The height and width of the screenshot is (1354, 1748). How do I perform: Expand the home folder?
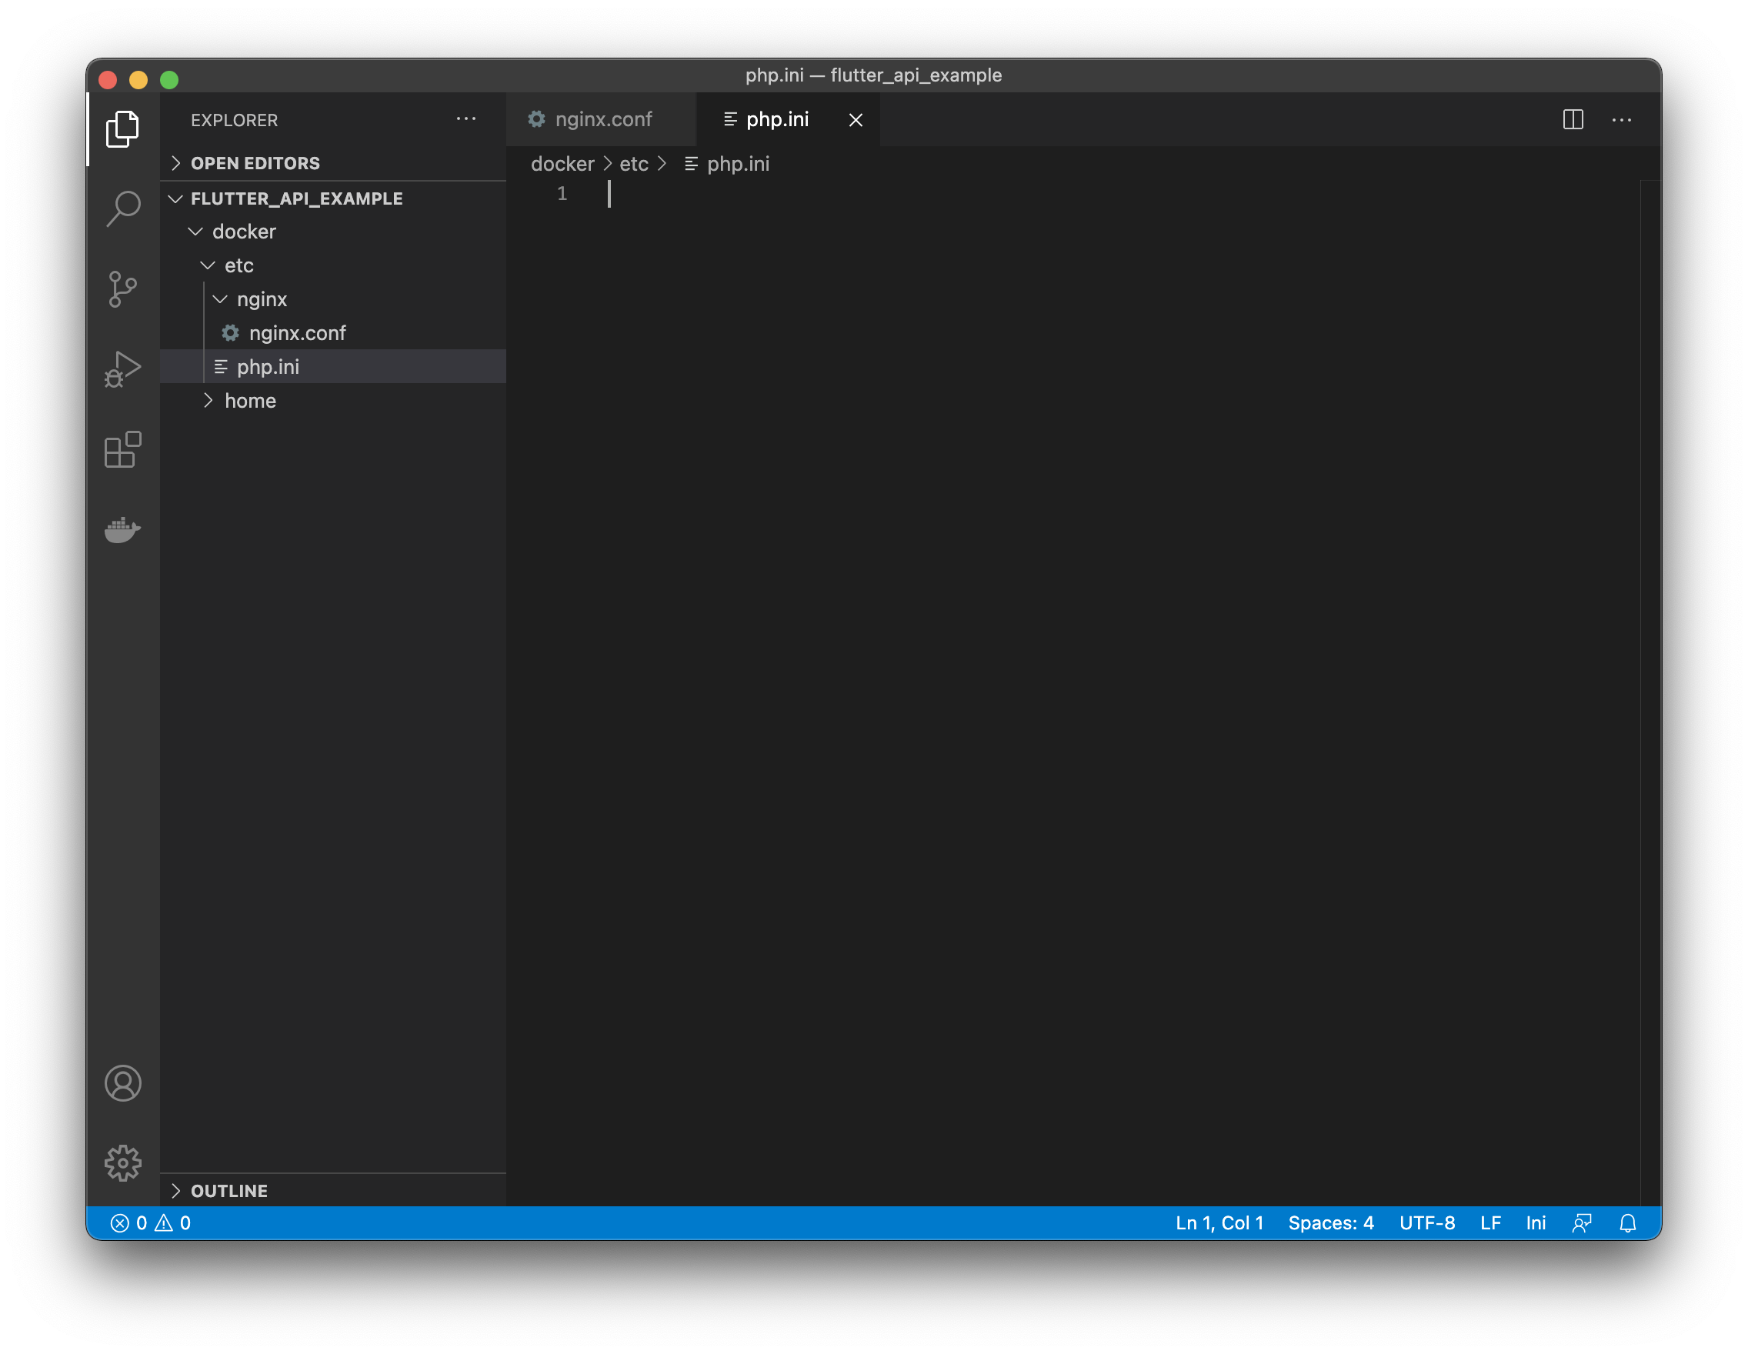pyautogui.click(x=250, y=401)
